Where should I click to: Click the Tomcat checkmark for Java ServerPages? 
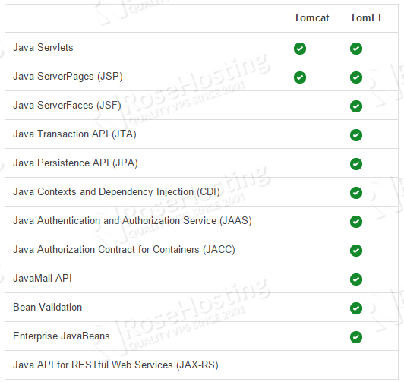click(x=300, y=77)
